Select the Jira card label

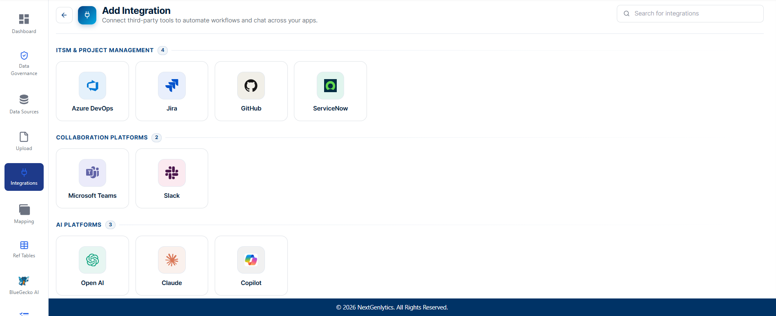pos(172,108)
